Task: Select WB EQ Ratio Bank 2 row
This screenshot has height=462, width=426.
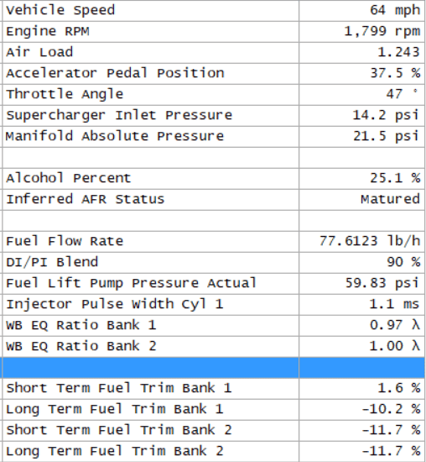Action: [x=213, y=346]
